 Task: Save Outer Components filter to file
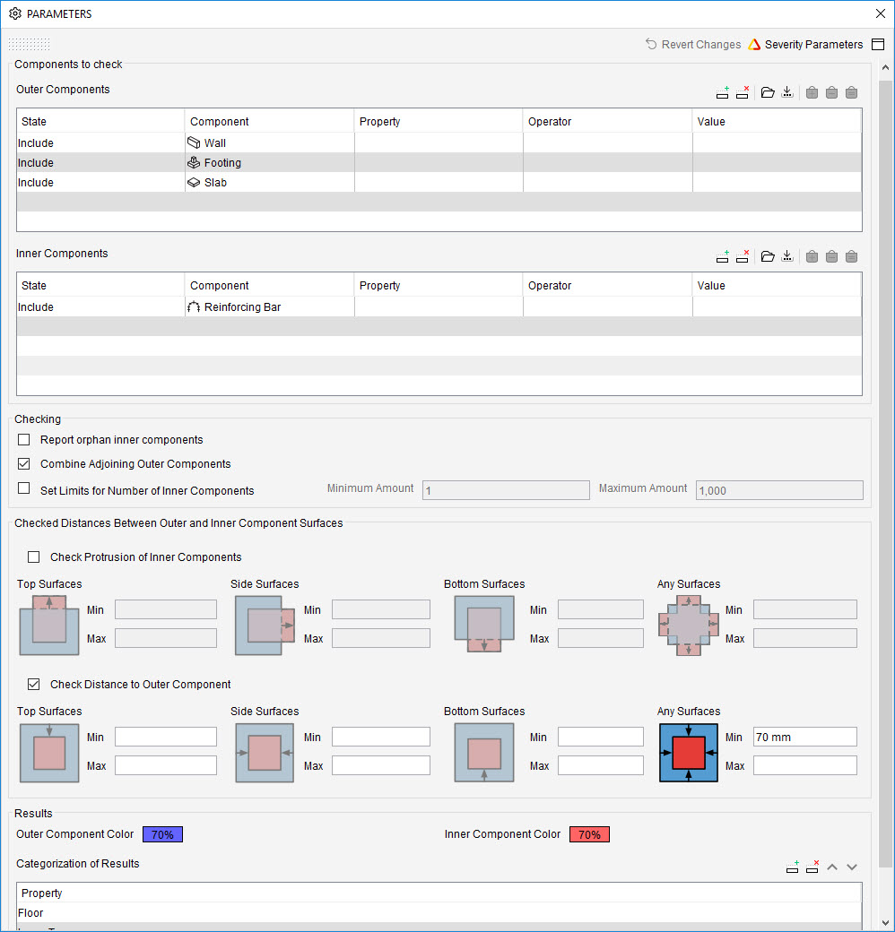(x=787, y=92)
